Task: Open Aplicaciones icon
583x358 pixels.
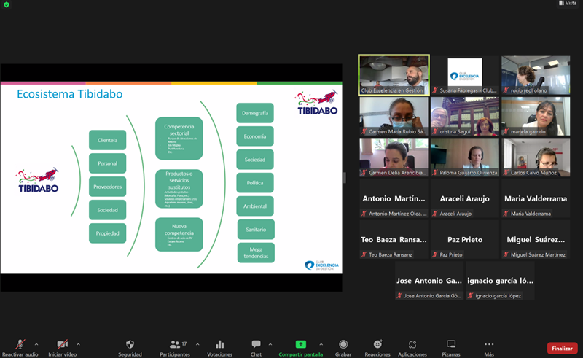Action: pos(412,344)
